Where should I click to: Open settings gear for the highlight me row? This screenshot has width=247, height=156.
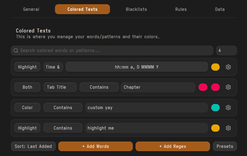[228, 128]
